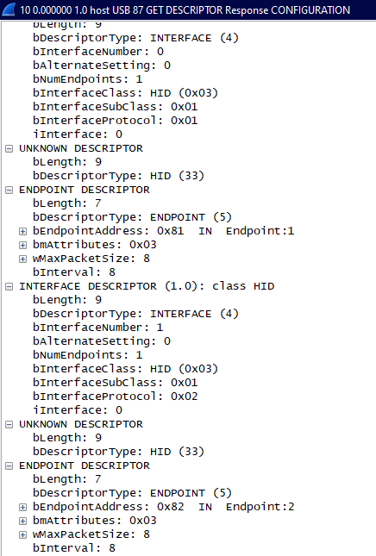376x556 pixels.
Task: Collapse the second ENDPOINT DESCRIPTOR node
Action: (x=9, y=466)
